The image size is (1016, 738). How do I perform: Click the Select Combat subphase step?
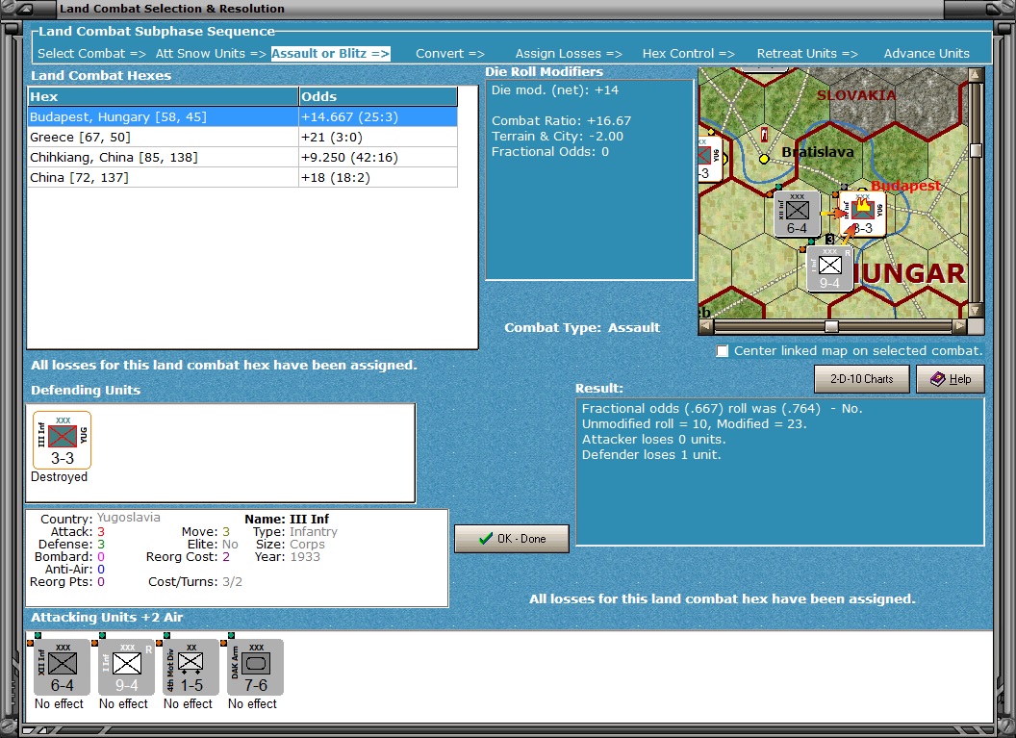(92, 54)
